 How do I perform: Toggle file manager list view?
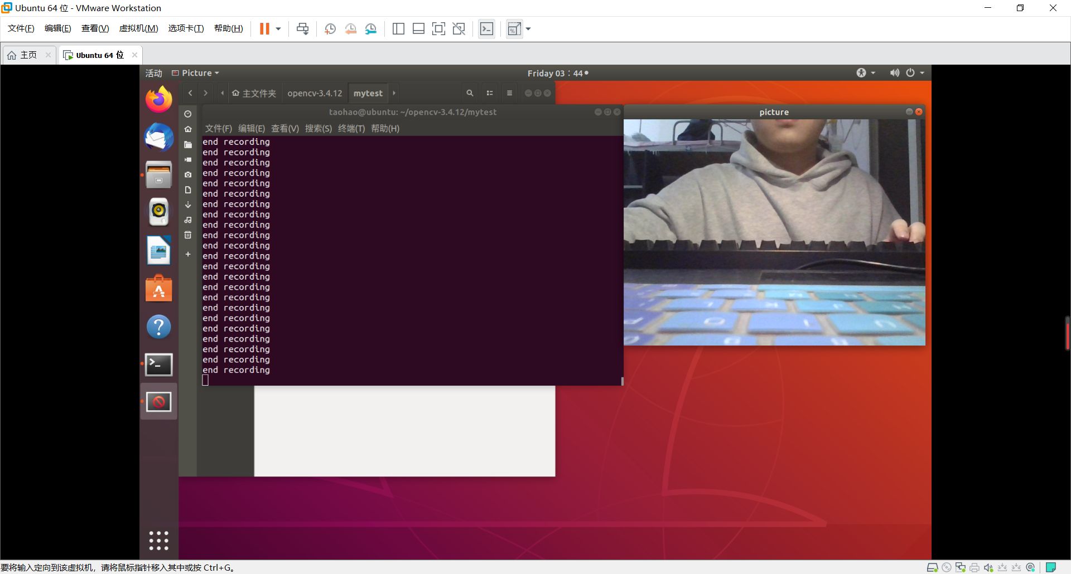(x=490, y=93)
